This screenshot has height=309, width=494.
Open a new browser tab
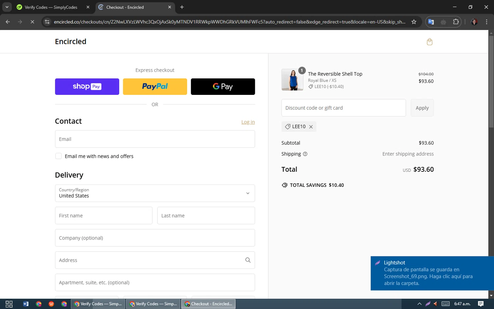pyautogui.click(x=182, y=7)
